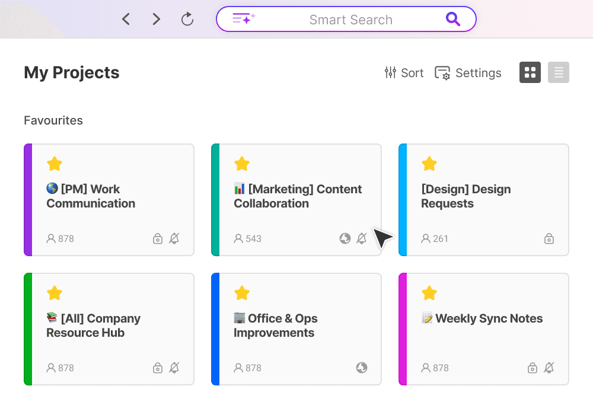Click lock icon on [PM] Work Communication

(158, 238)
